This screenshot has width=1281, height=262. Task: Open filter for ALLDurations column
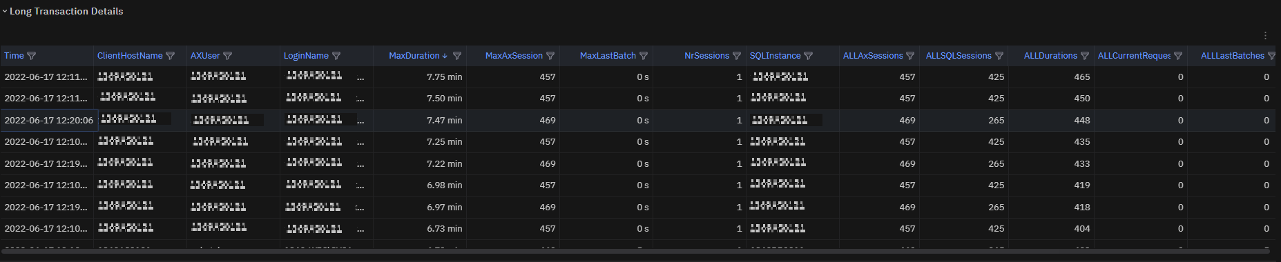coord(1085,56)
